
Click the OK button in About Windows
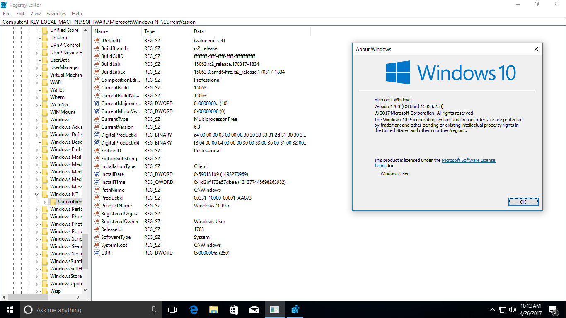[x=523, y=202]
